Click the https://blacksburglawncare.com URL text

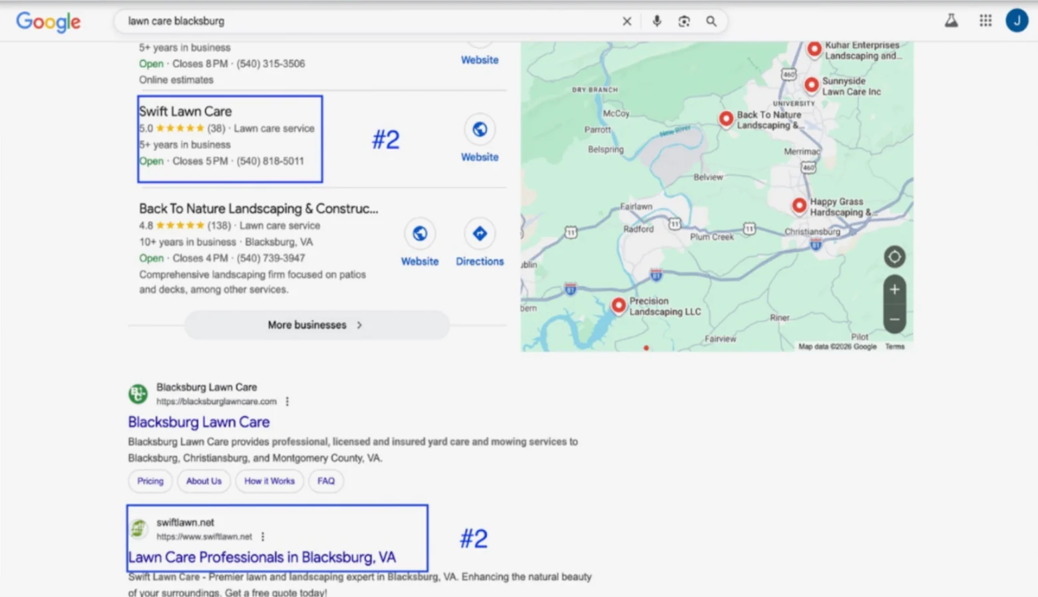216,401
